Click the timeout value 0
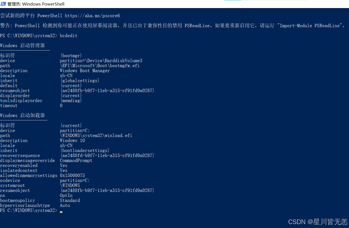This screenshot has height=228, width=349. tap(61, 106)
